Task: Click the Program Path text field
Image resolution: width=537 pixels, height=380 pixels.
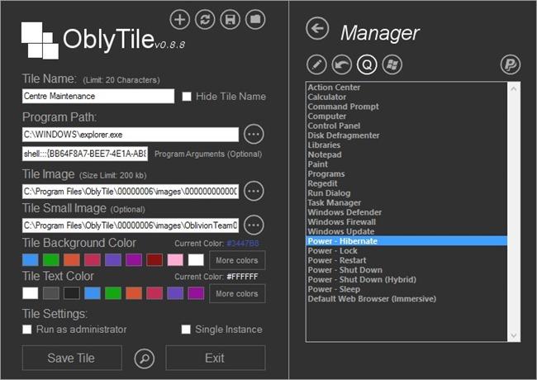Action: pos(131,135)
